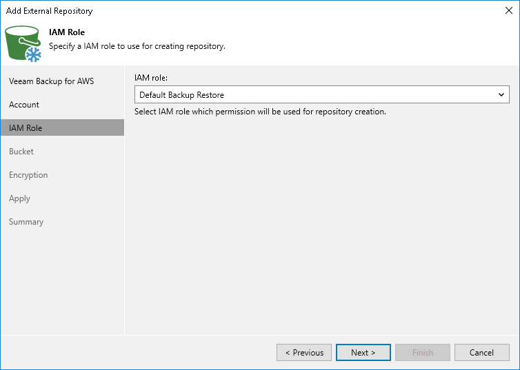This screenshot has width=520, height=370.
Task: Cancel the repository wizard
Action: (481, 353)
